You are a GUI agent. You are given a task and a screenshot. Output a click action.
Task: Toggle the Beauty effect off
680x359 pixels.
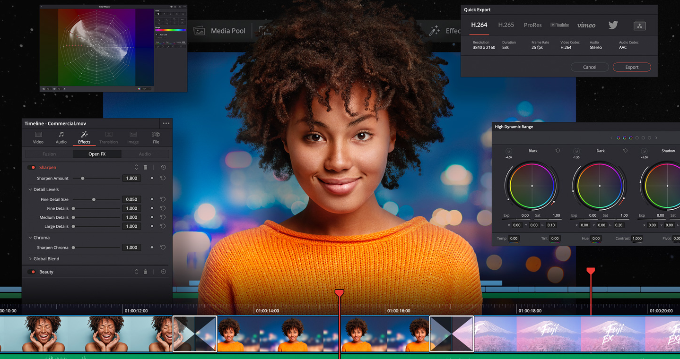tap(32, 272)
